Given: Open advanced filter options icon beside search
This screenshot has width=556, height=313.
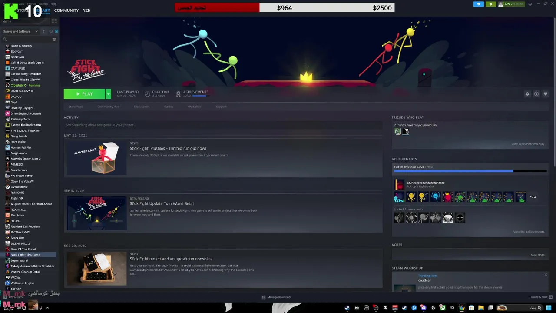Looking at the screenshot, I should click(x=54, y=40).
